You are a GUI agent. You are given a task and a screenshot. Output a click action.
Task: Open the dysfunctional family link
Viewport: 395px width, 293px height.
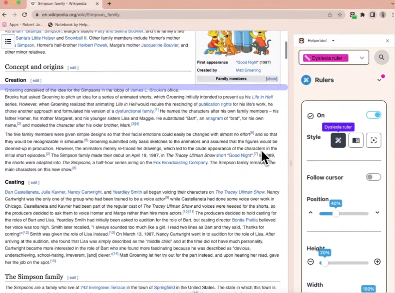tap(134, 111)
